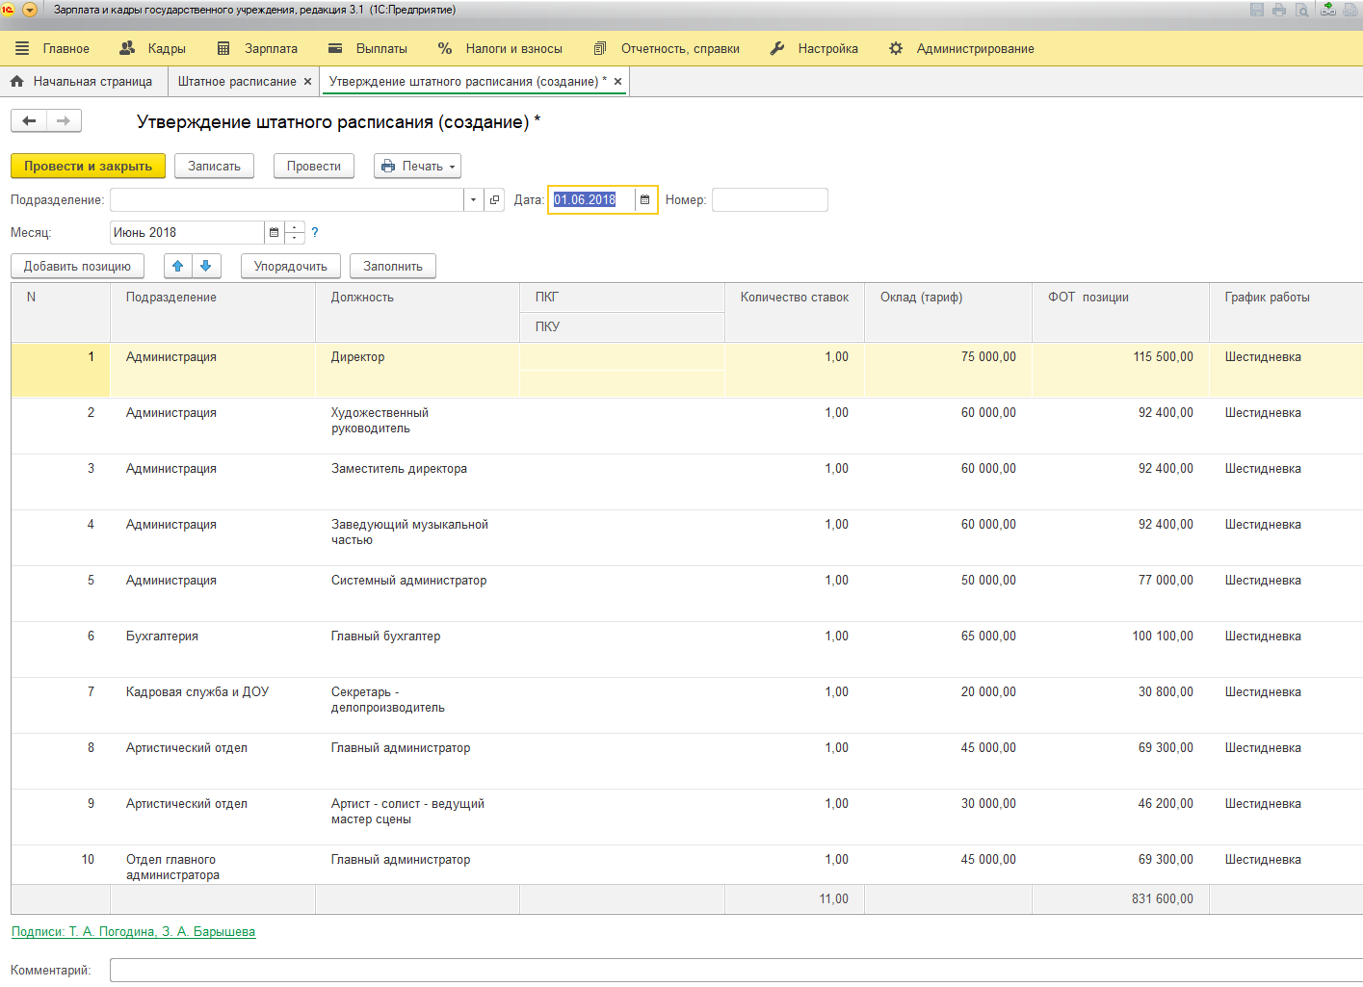Click the forward navigation arrow

coord(64,120)
